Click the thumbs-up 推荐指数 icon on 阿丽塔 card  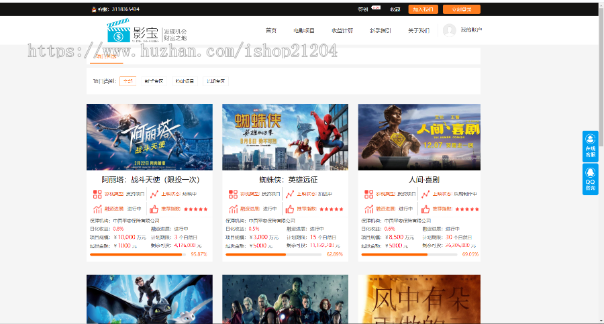tap(154, 209)
